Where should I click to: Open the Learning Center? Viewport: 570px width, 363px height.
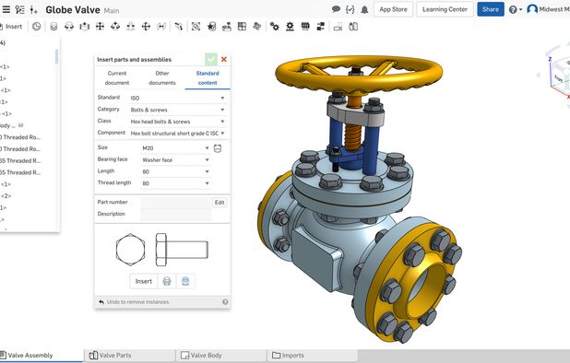tap(445, 9)
